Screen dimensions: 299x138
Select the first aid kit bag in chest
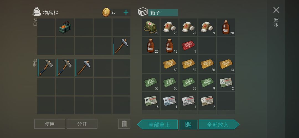151,27
